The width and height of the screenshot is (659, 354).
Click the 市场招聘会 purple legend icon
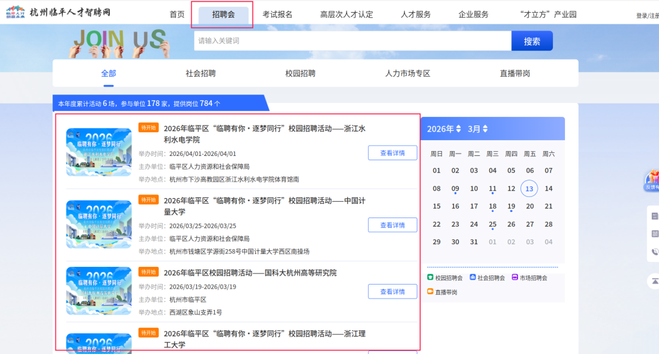click(x=515, y=278)
